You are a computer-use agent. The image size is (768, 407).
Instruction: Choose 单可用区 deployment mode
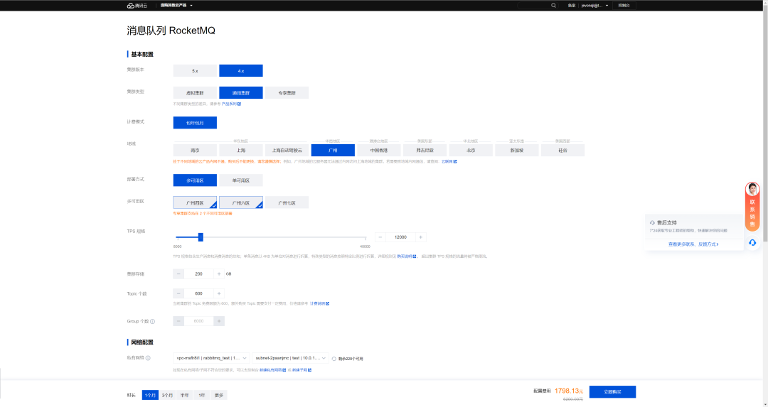click(x=241, y=180)
